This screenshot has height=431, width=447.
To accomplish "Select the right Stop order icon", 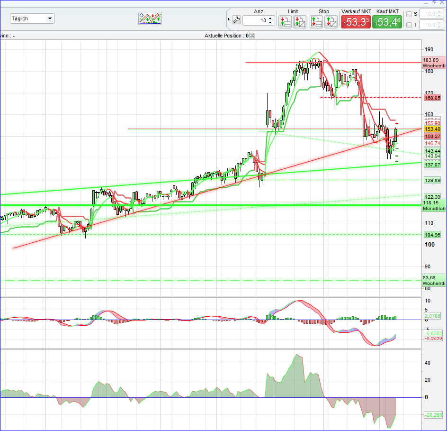I will 331,21.
